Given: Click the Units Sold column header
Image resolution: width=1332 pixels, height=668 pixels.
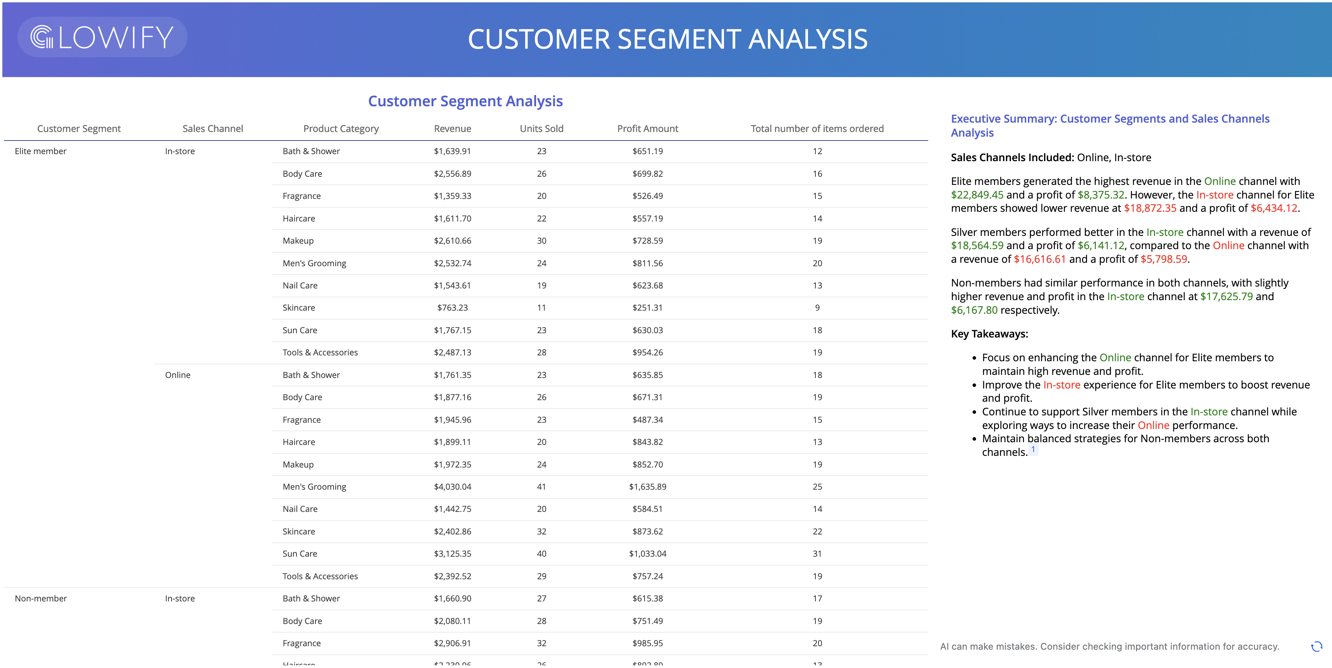Looking at the screenshot, I should pos(542,128).
